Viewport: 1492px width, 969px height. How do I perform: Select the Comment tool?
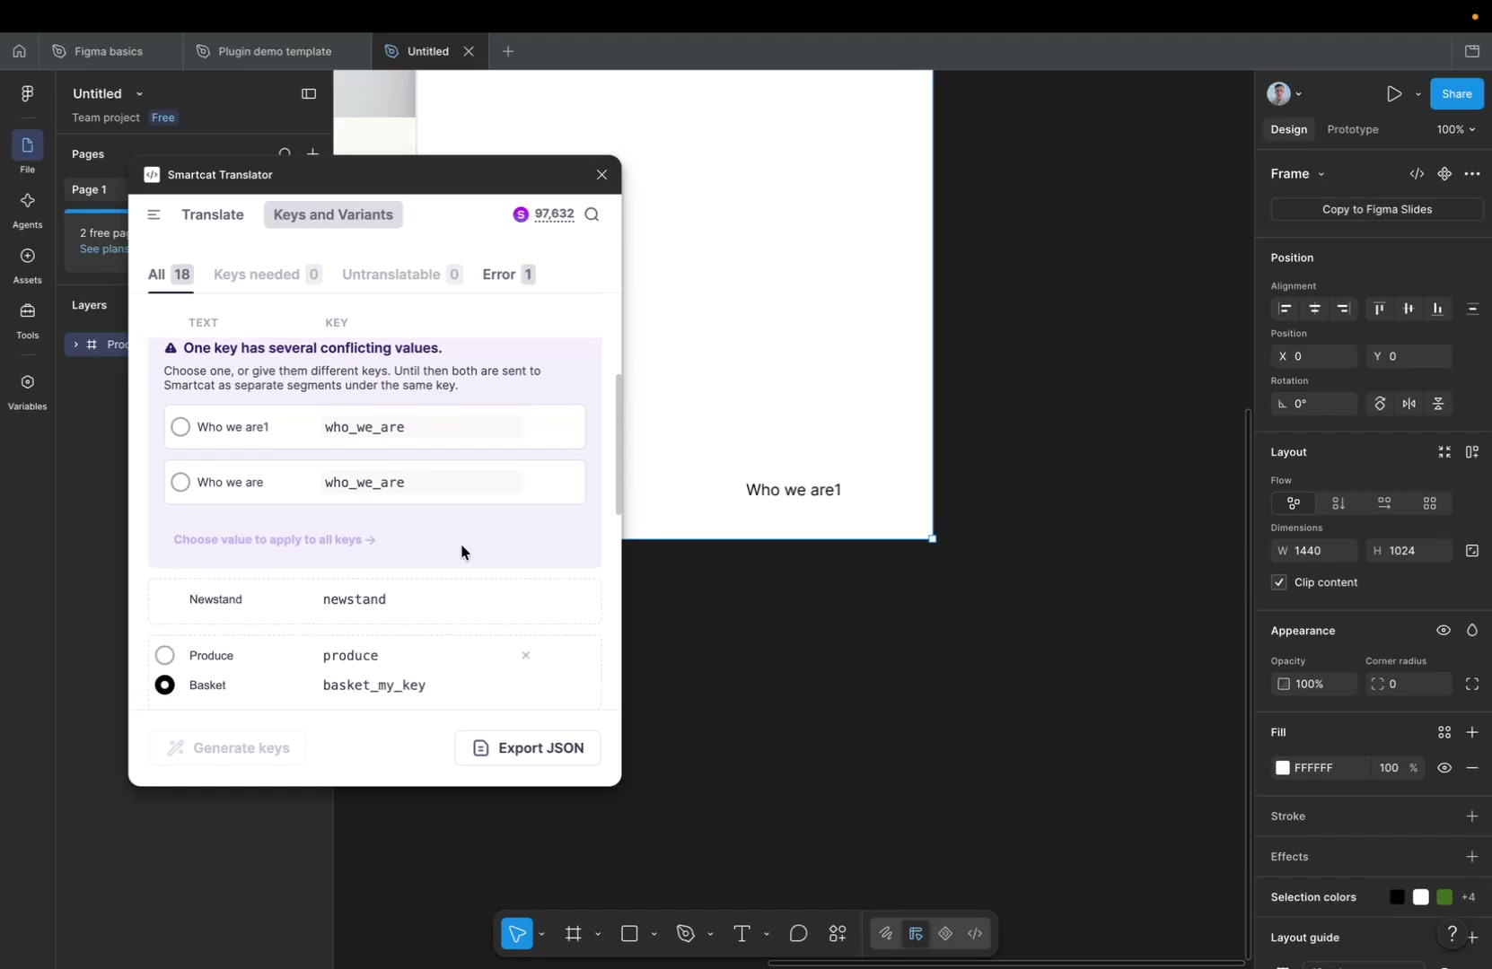pos(798,934)
